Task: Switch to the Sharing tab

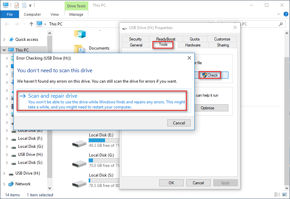Action: pos(223,45)
